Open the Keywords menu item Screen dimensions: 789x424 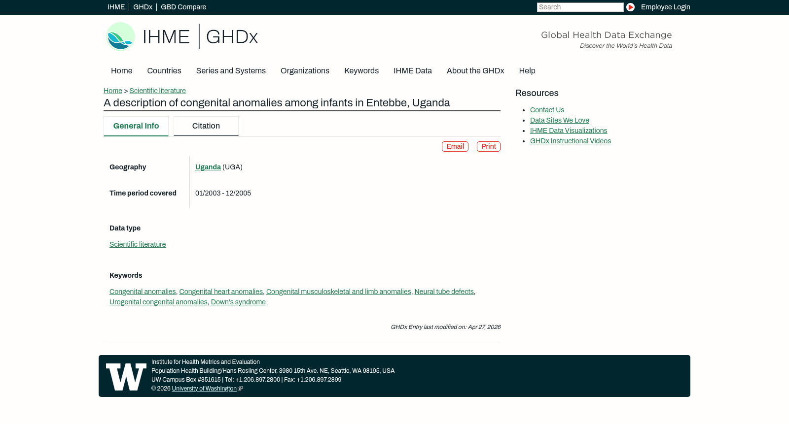click(x=361, y=70)
